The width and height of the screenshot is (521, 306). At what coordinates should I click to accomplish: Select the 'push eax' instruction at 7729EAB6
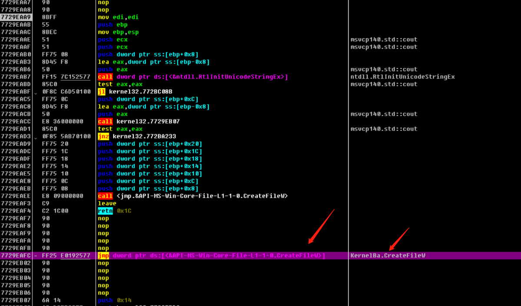point(112,69)
